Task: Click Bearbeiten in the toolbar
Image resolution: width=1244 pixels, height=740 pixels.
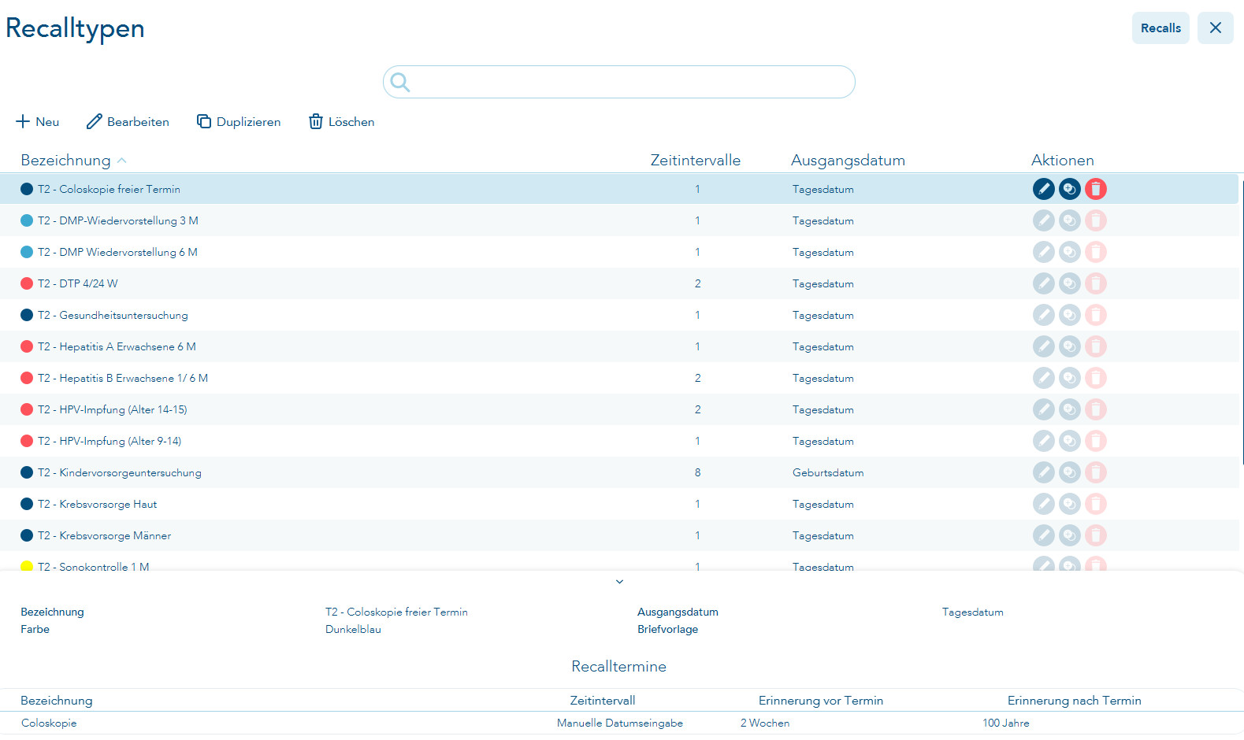Action: point(128,122)
